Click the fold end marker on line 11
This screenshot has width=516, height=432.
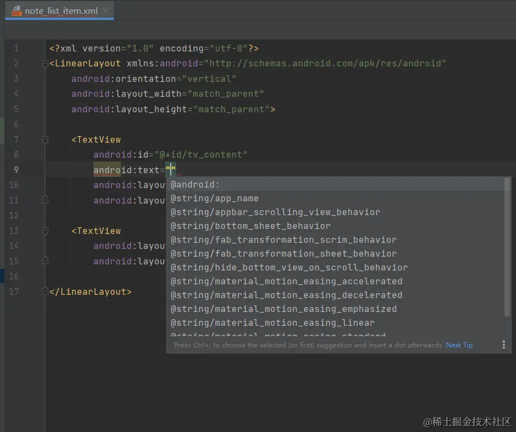[x=45, y=200]
